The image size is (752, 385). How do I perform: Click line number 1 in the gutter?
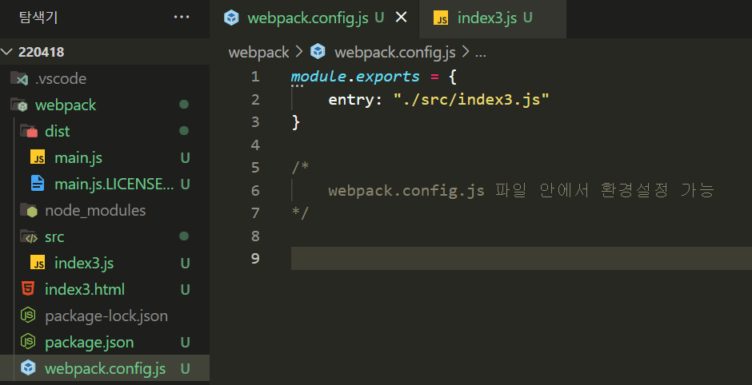pyautogui.click(x=255, y=77)
